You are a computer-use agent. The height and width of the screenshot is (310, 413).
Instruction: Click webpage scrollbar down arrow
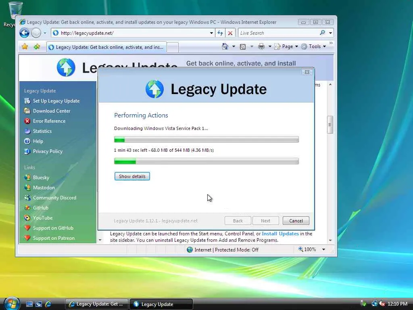[x=330, y=240]
